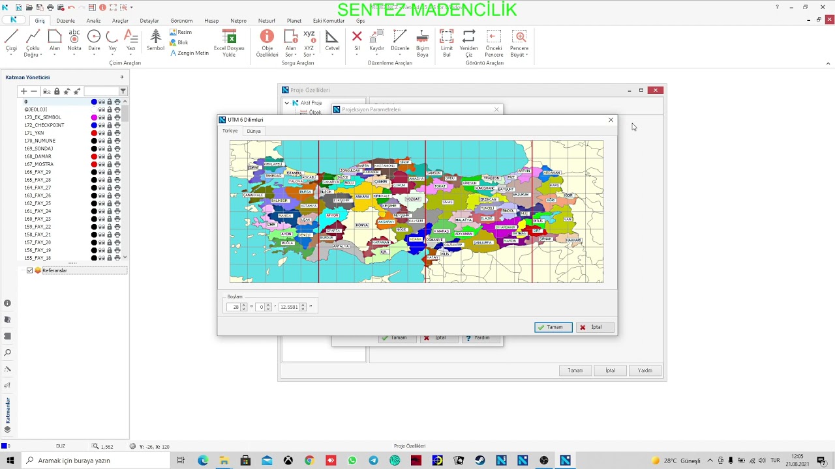Open the Düzenle ribbon tab

coord(65,21)
